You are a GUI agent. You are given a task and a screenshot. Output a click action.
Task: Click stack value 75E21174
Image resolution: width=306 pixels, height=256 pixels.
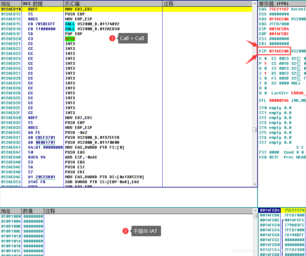[x=294, y=210]
